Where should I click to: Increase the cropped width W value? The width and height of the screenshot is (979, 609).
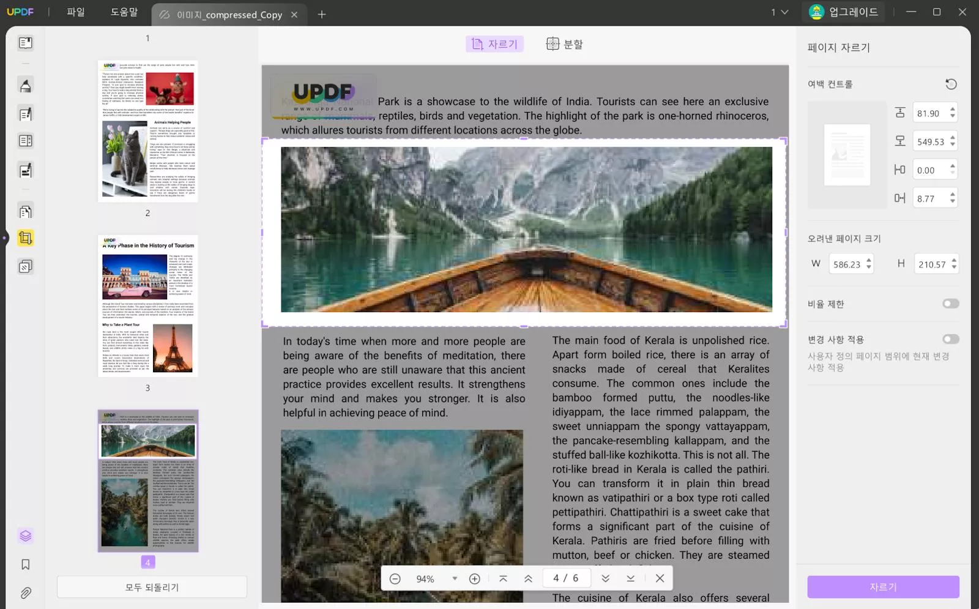click(869, 260)
